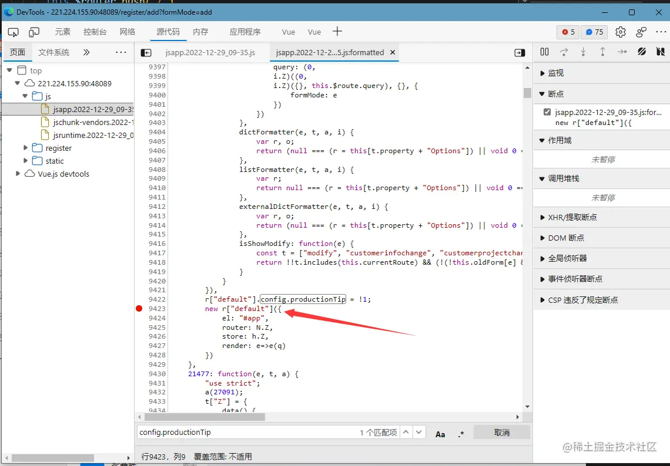Screen dimensions: 670x466
Task: Pause script execution button
Action: click(544, 52)
